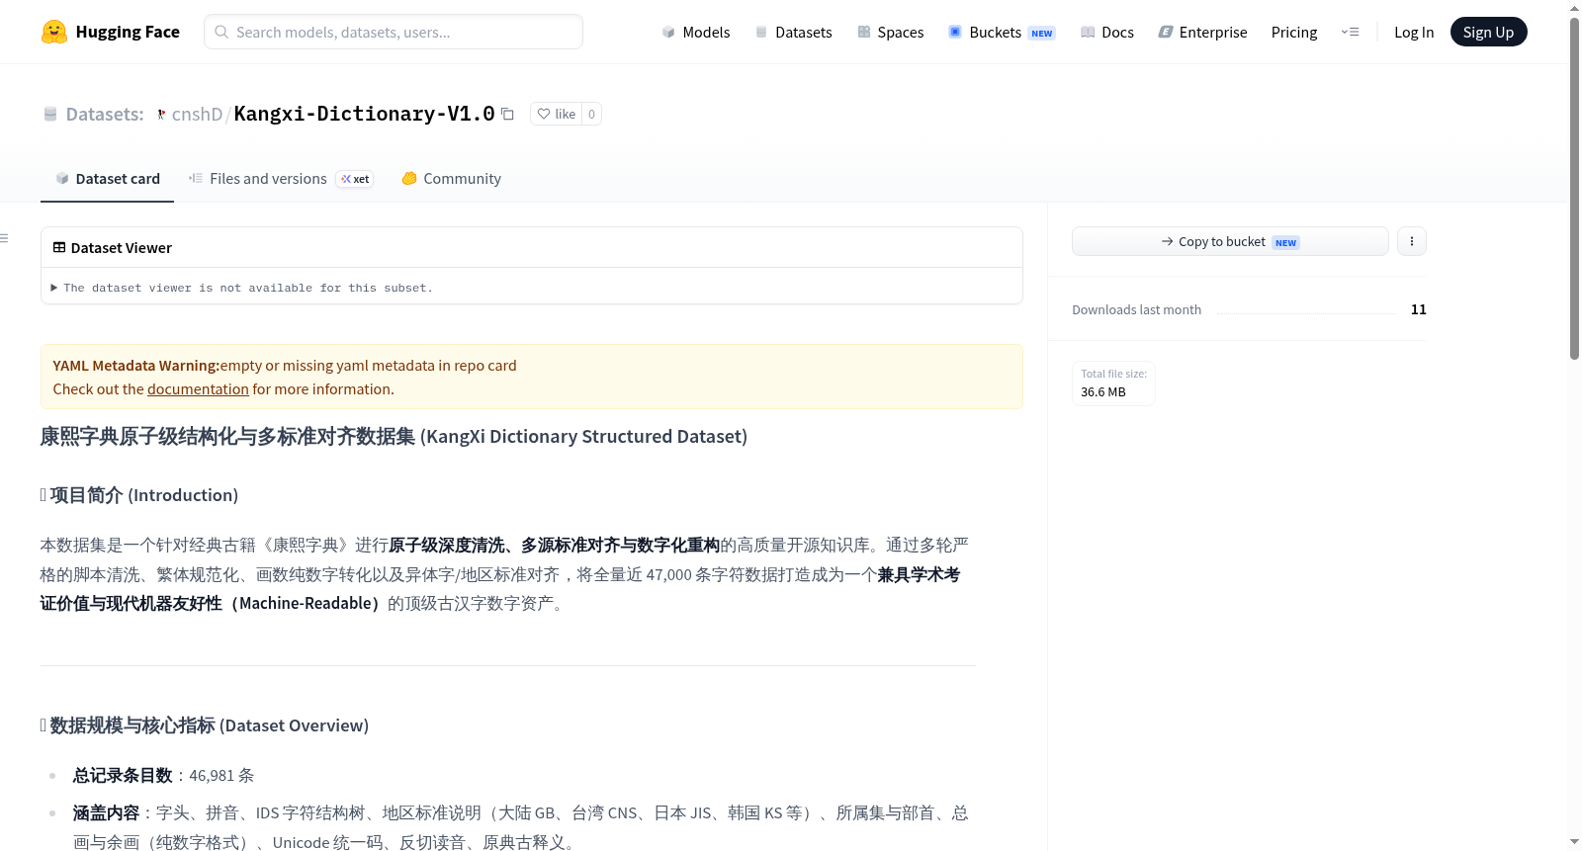
Task: Like the Kangxi-Dictionary dataset
Action: point(556,114)
